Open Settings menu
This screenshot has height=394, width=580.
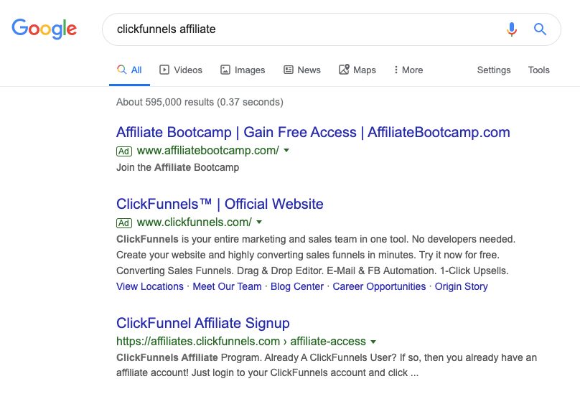point(494,70)
